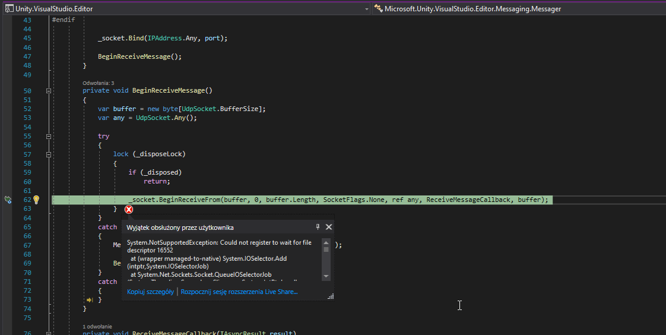Collapse the lock block at line 57
Image resolution: width=666 pixels, height=335 pixels.
coord(49,155)
